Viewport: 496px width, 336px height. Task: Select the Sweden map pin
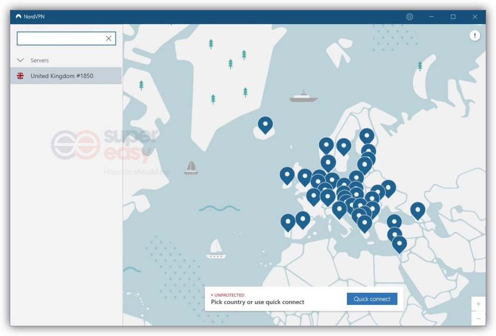click(344, 147)
